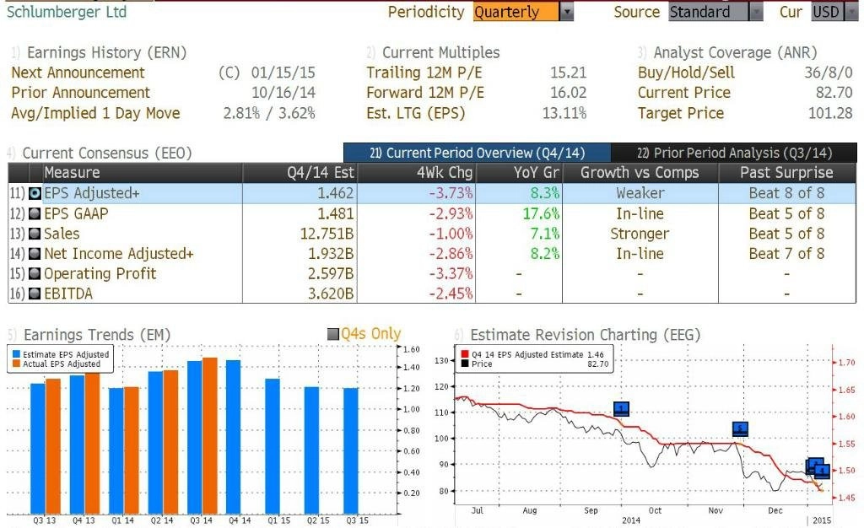This screenshot has width=864, height=528.
Task: Click the red Q4 14 EPS Estimate legend swatch
Action: point(465,354)
